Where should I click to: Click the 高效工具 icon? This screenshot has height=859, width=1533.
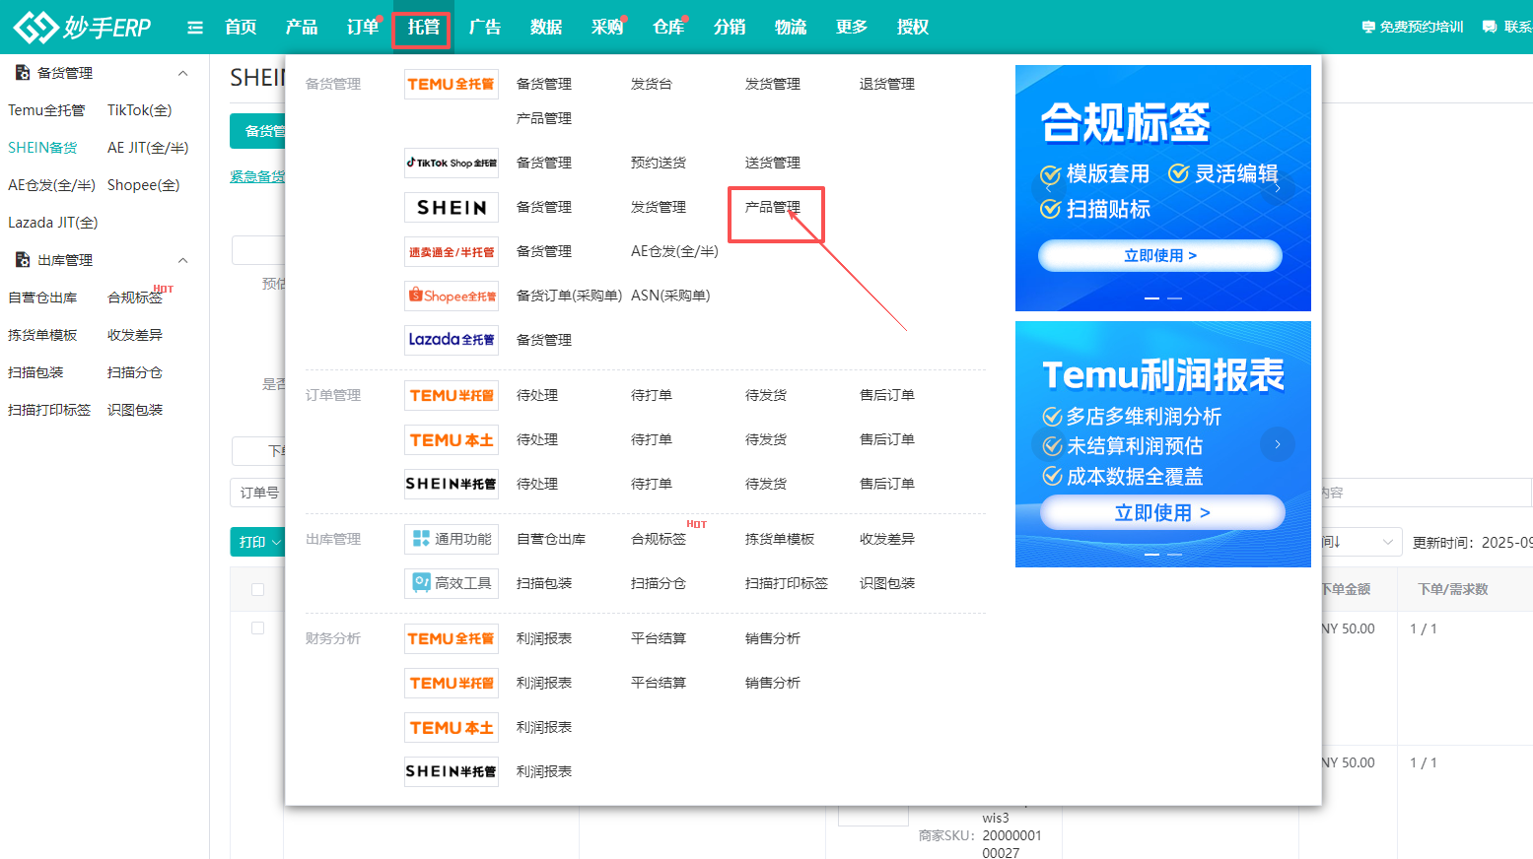(452, 583)
